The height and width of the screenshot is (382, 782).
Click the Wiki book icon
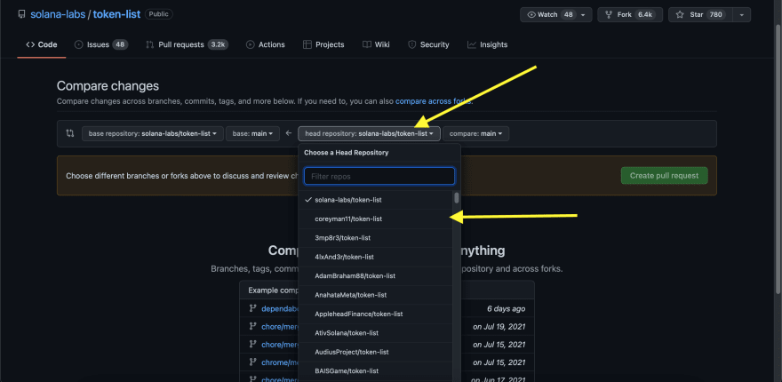(x=366, y=44)
